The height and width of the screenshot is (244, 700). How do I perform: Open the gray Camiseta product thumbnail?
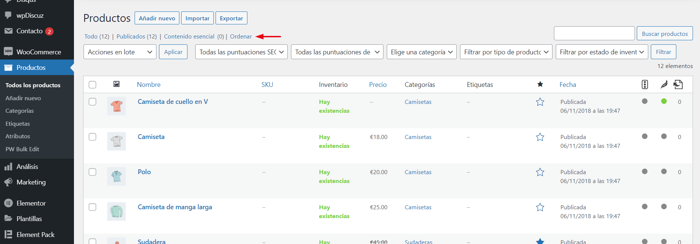(x=116, y=141)
